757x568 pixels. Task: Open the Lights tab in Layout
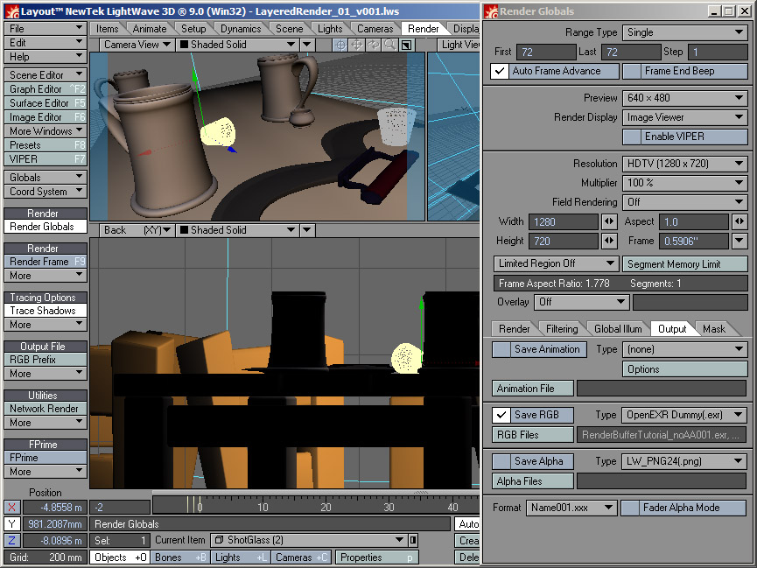[x=330, y=29]
